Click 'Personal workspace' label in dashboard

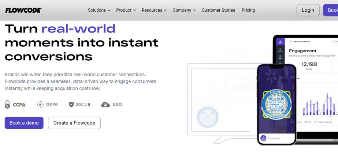pyautogui.click(x=301, y=42)
